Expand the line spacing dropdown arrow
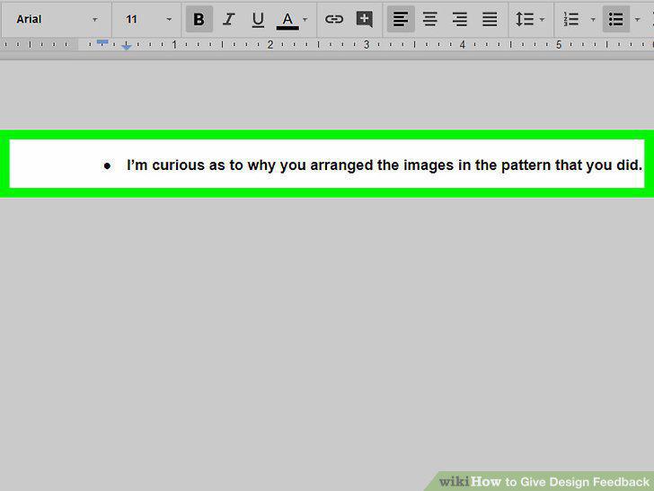 point(542,19)
